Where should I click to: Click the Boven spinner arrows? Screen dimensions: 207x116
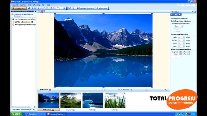(x=184, y=43)
